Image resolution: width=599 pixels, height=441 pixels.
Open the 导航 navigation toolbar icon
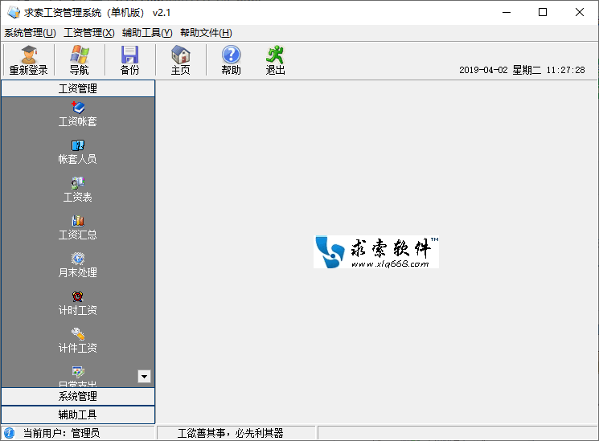point(80,60)
